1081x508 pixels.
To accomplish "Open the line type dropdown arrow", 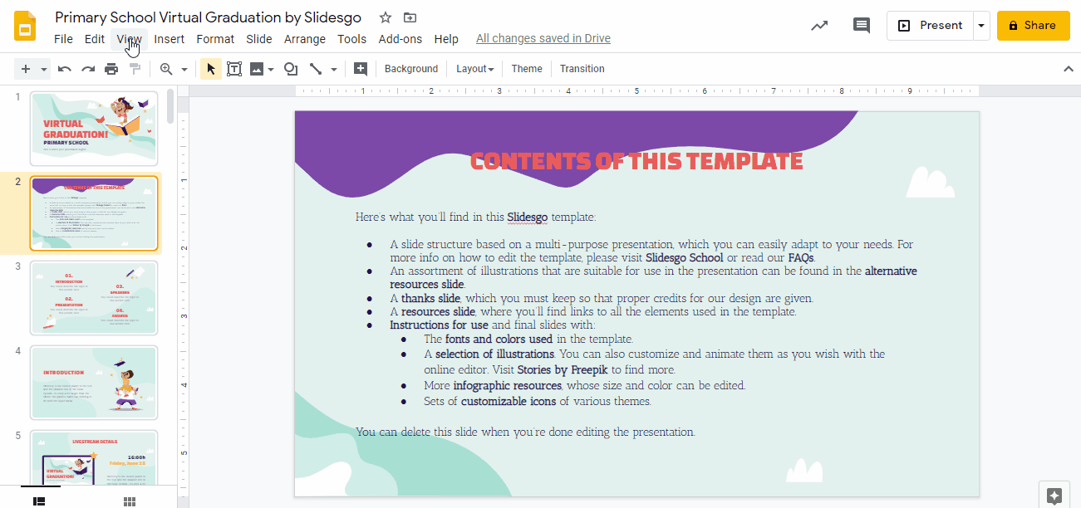I will tap(334, 69).
